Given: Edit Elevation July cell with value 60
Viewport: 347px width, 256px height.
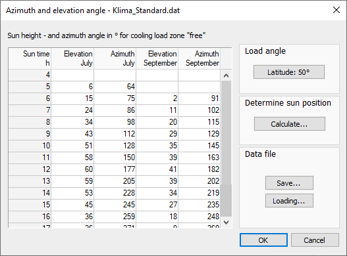Looking at the screenshot, I should [x=72, y=169].
